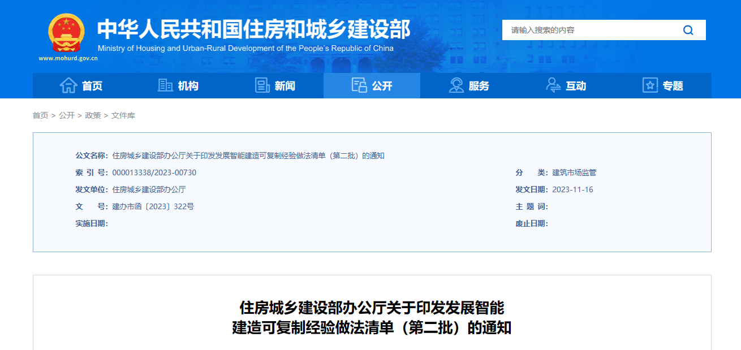The image size is (741, 350).
Task: Click the issuing unit 住房城乡建设部办公厅
Action: point(149,189)
